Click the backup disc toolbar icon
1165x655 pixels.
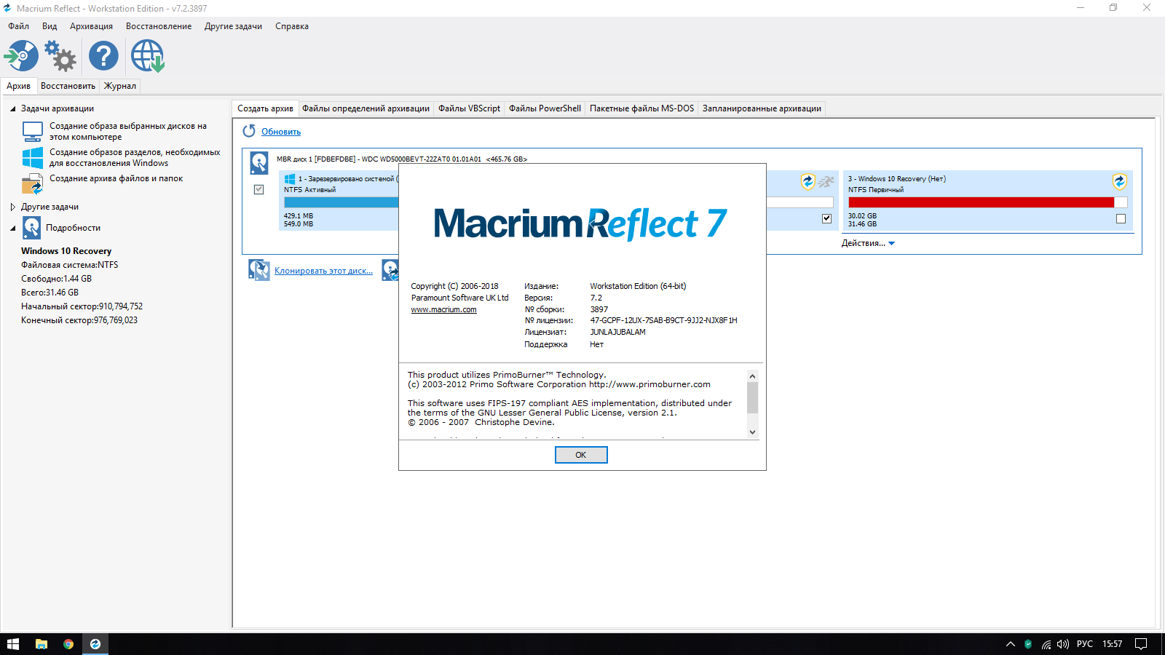(21, 56)
